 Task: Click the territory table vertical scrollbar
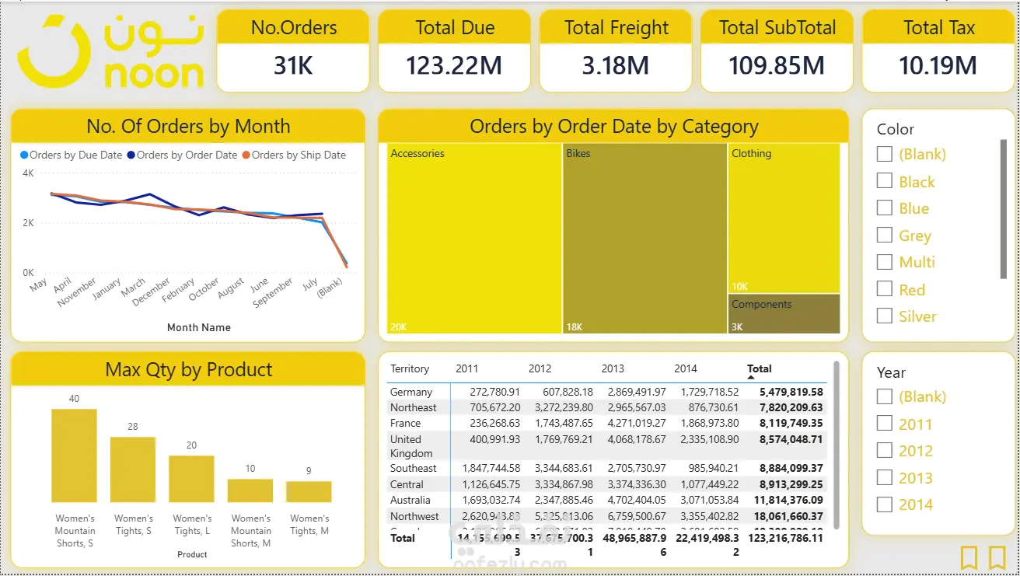tap(837, 444)
